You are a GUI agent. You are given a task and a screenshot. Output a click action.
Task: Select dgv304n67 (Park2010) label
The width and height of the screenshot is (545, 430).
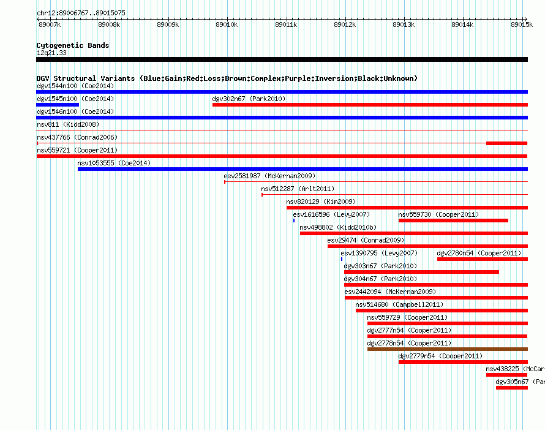point(381,279)
